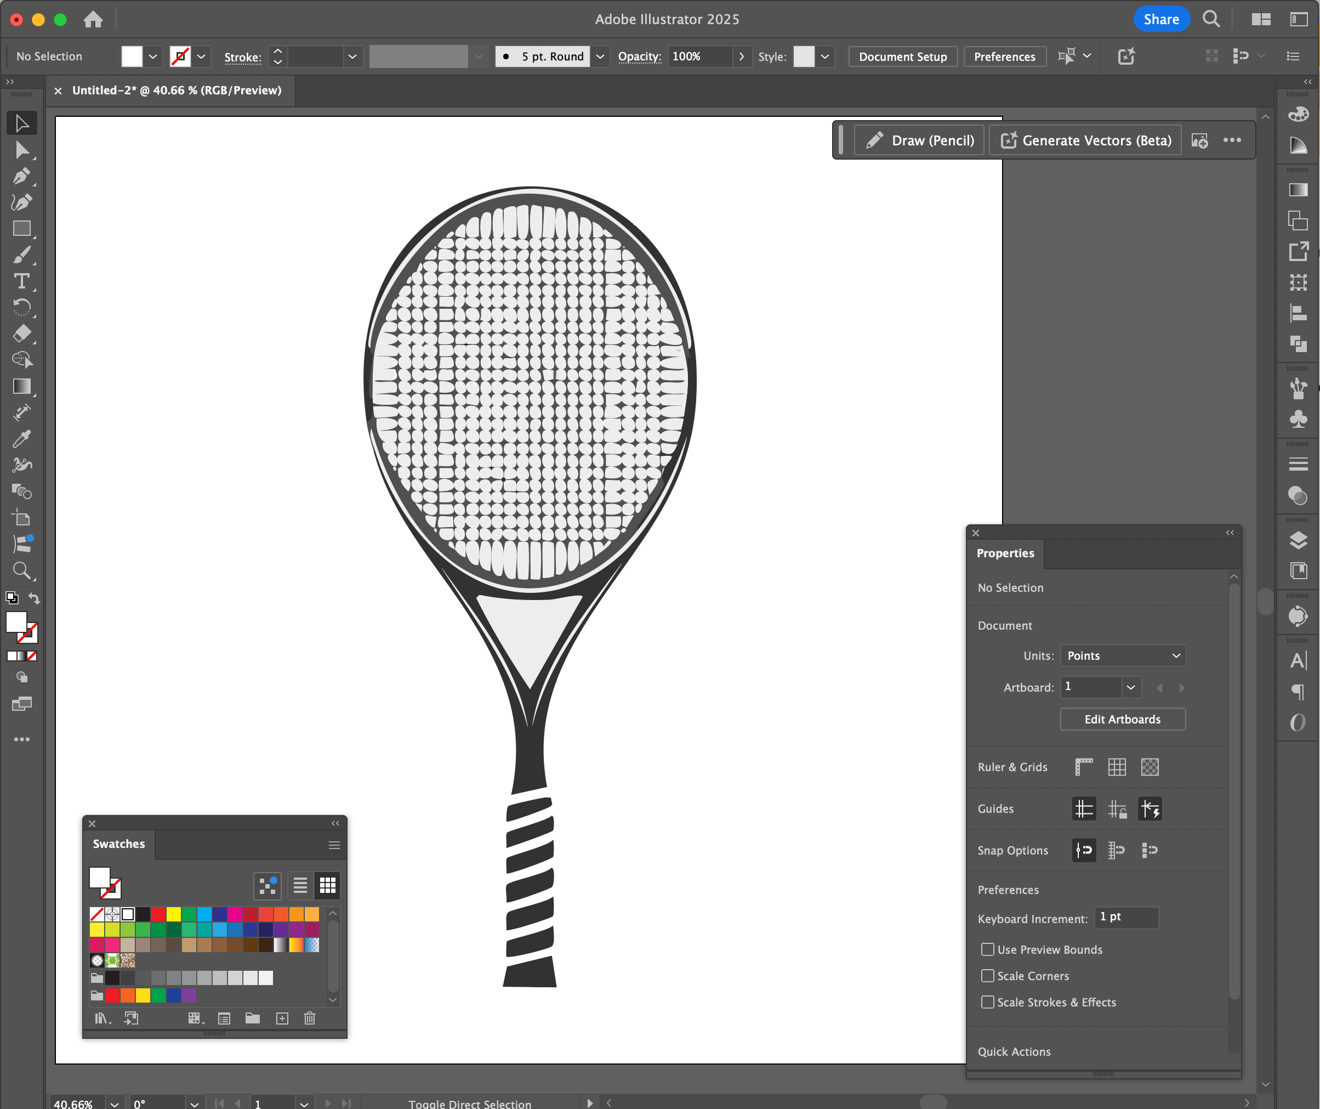Click the Preferences button in control bar
This screenshot has height=1109, width=1320.
(x=1004, y=56)
